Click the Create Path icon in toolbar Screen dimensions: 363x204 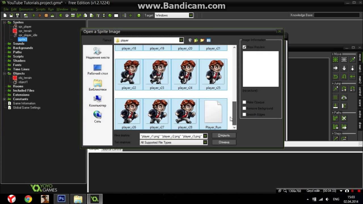[x=79, y=16]
